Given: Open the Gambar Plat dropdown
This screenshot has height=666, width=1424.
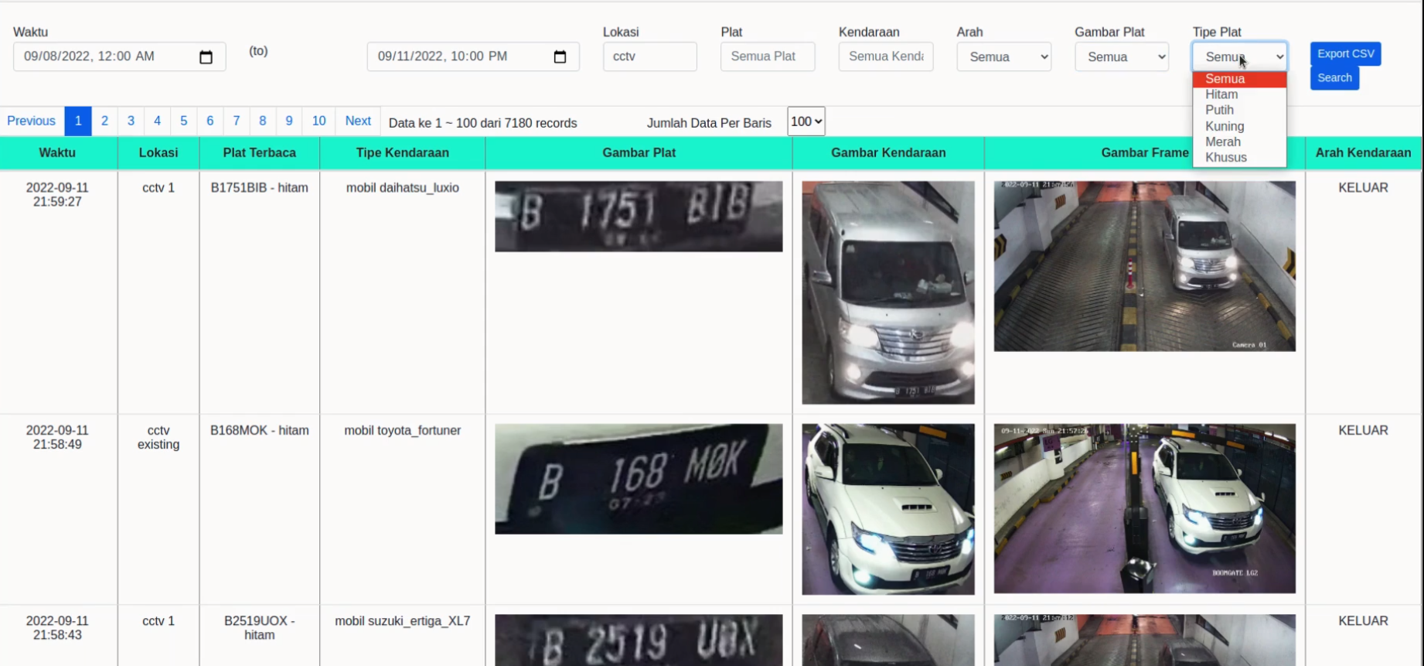Looking at the screenshot, I should tap(1121, 57).
